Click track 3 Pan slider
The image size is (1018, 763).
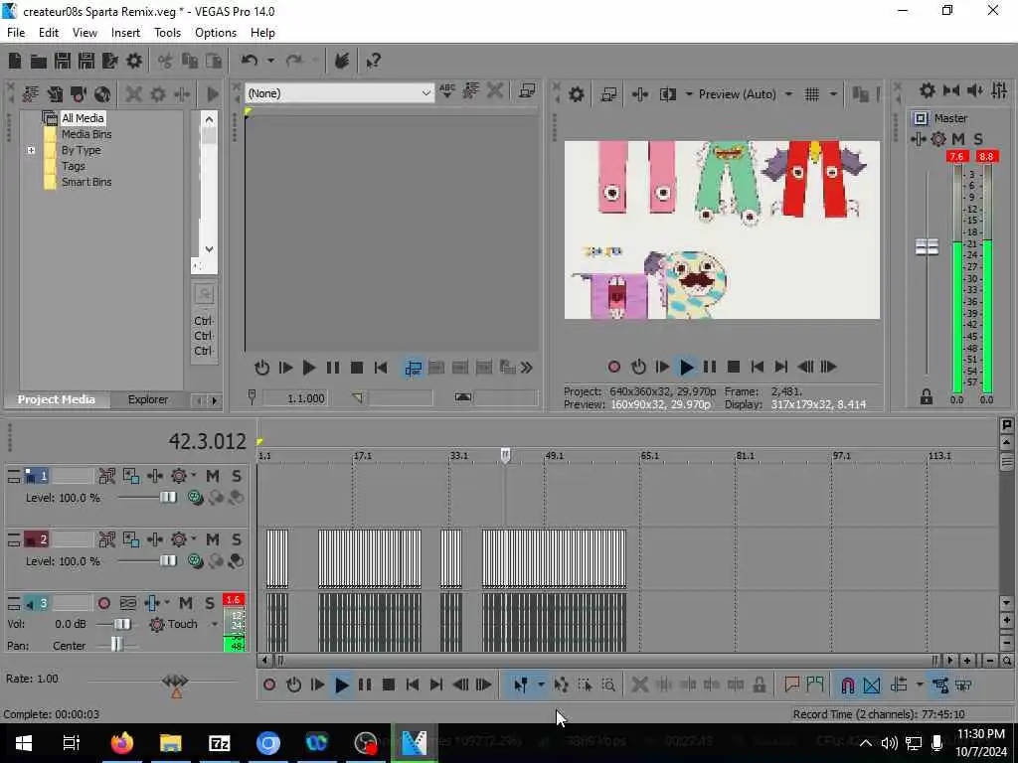[x=116, y=645]
